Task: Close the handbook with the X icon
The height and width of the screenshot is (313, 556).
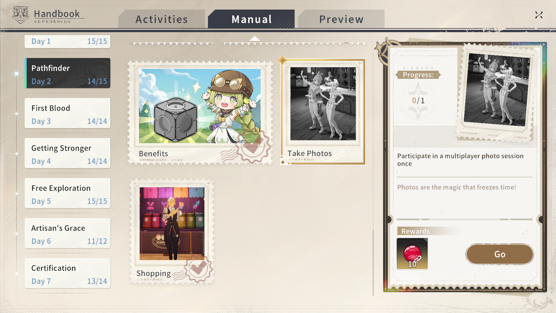Action: [x=539, y=15]
